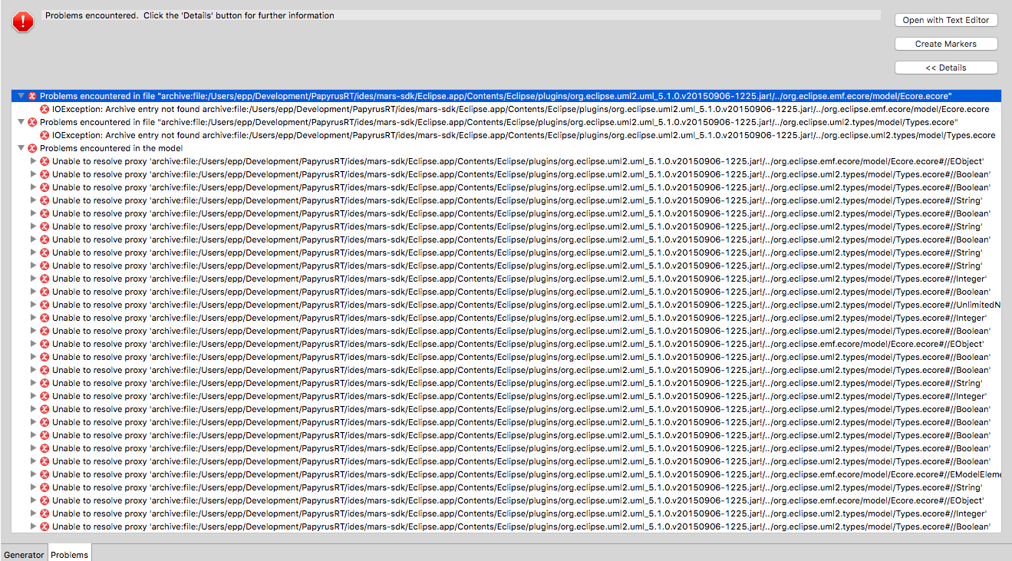Hide details with the << Details button
The image size is (1012, 561).
point(945,68)
